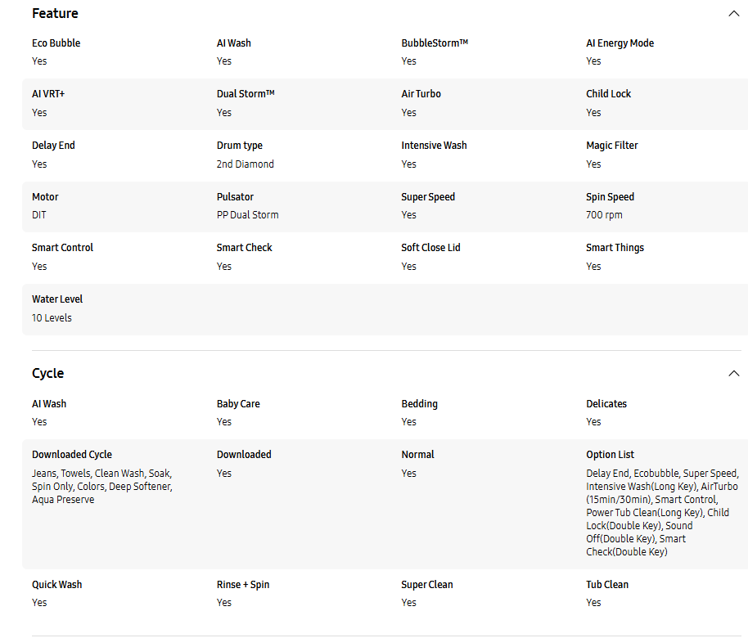
Task: Click the BubbleStorm™ feature label
Action: point(435,43)
